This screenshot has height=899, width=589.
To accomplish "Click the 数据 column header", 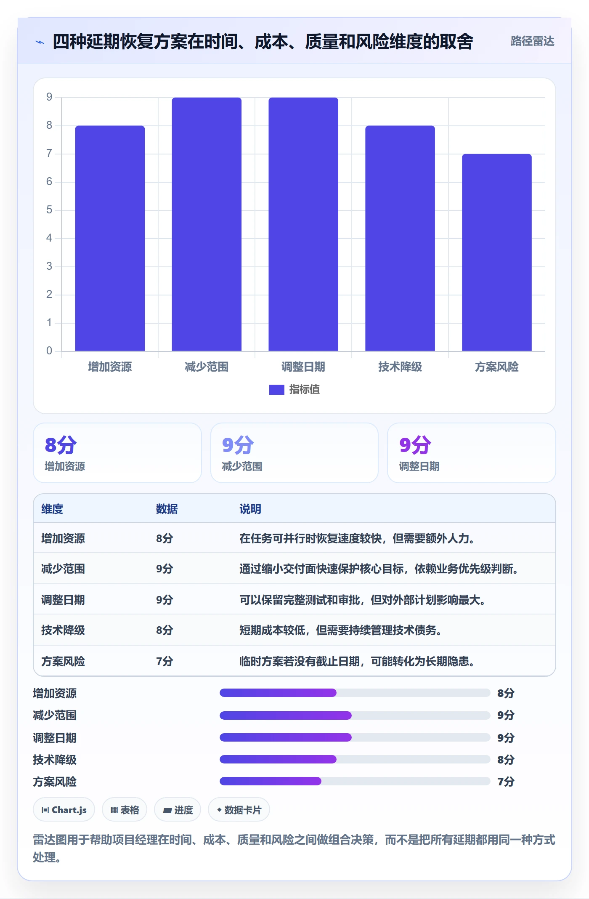I will pyautogui.click(x=167, y=509).
